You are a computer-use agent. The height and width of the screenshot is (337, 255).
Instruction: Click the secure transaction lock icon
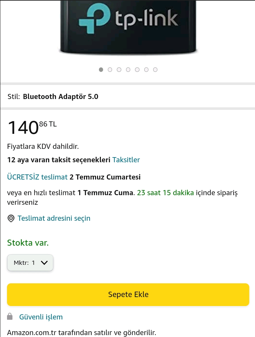pos(10,317)
